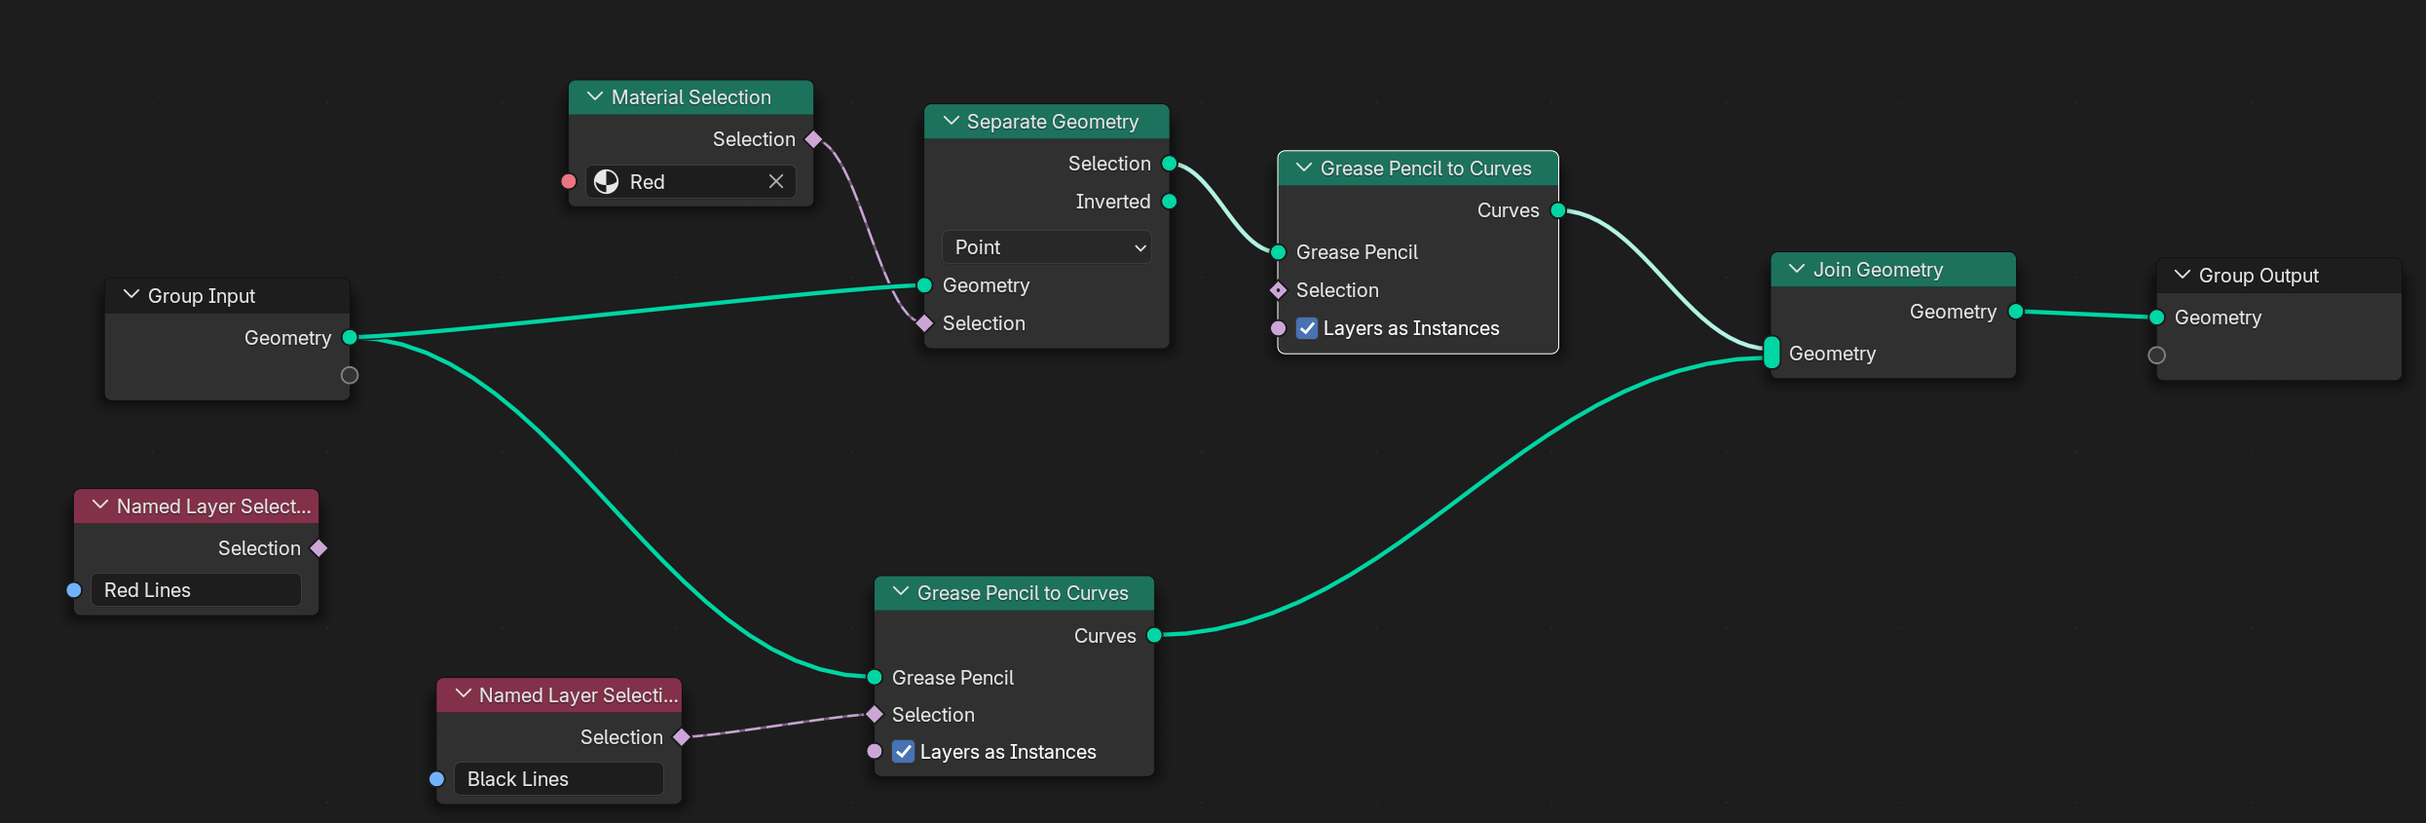
Task: Click Grease Pencil input socket on lower node
Action: tap(874, 678)
